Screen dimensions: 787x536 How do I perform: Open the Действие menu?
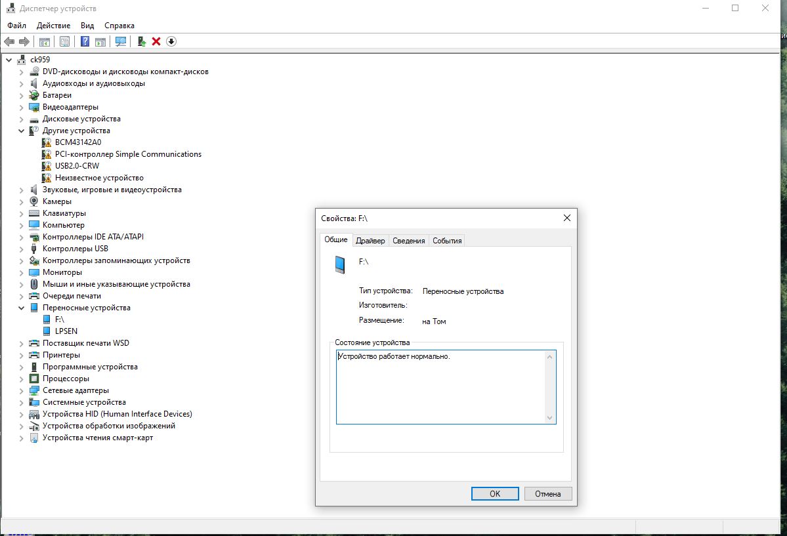click(x=53, y=26)
